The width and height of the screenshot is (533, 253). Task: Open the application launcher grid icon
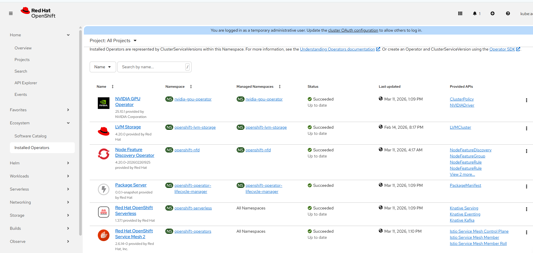[460, 13]
